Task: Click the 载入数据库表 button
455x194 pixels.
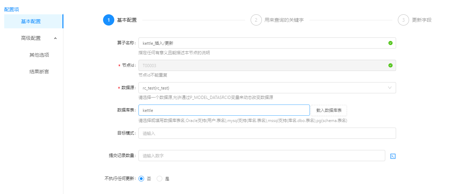Action: click(x=329, y=110)
